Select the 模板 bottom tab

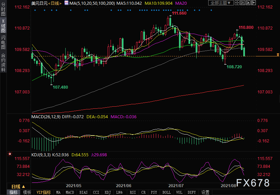(27, 192)
